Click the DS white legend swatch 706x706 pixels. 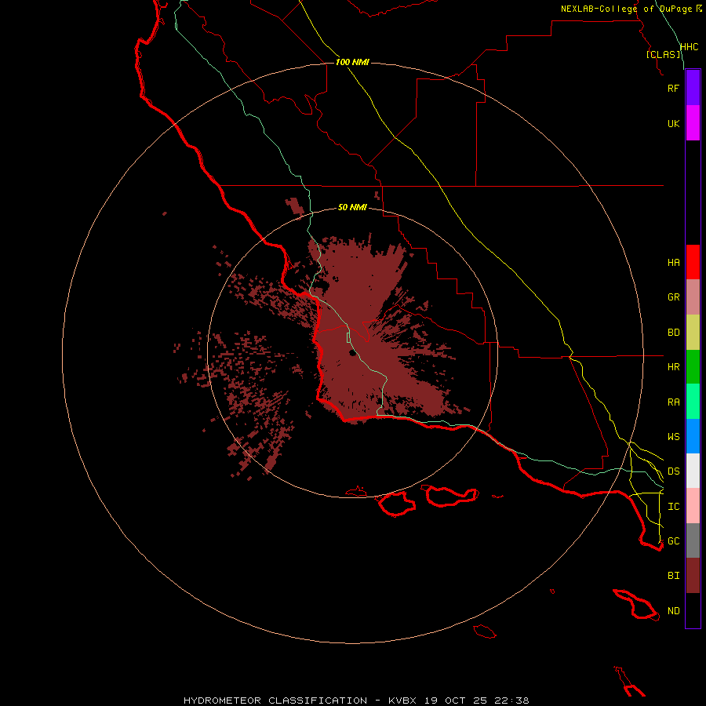coord(693,471)
